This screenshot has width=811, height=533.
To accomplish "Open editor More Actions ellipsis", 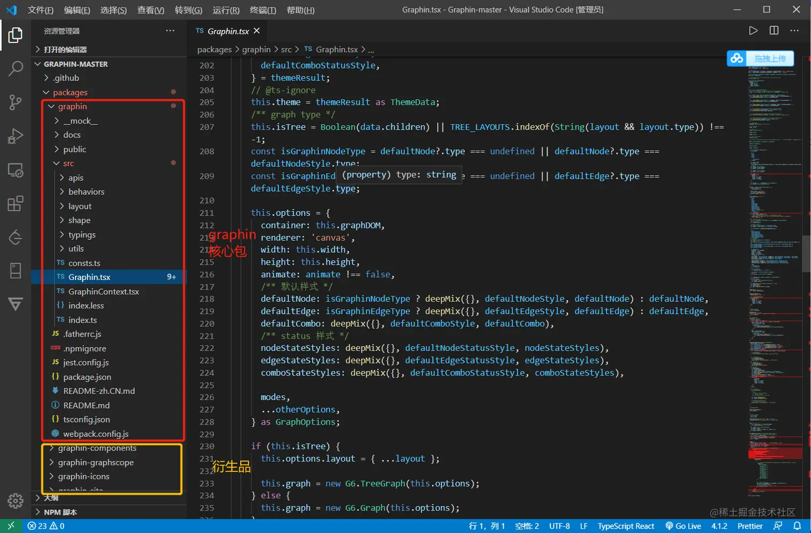I will [x=794, y=31].
